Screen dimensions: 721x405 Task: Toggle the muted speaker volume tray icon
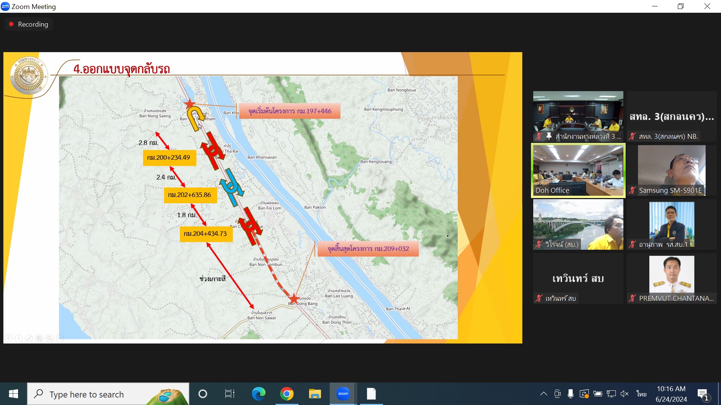(x=624, y=394)
